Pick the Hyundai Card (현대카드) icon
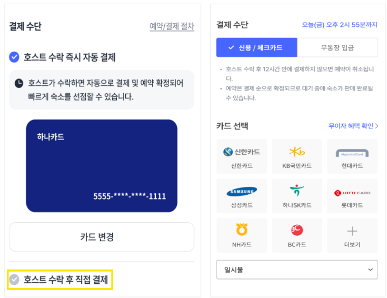The image size is (387, 298). click(352, 153)
